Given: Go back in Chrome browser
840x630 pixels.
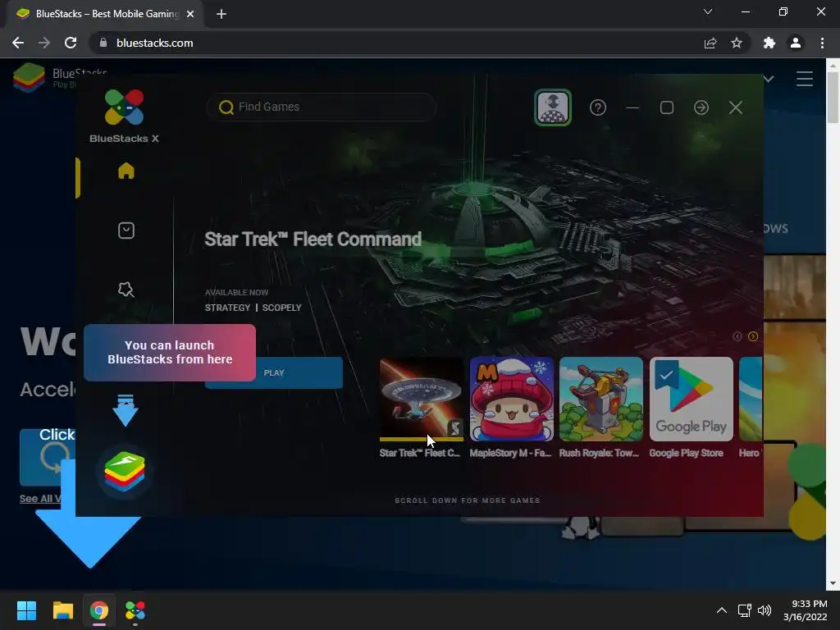Looking at the screenshot, I should 18,43.
